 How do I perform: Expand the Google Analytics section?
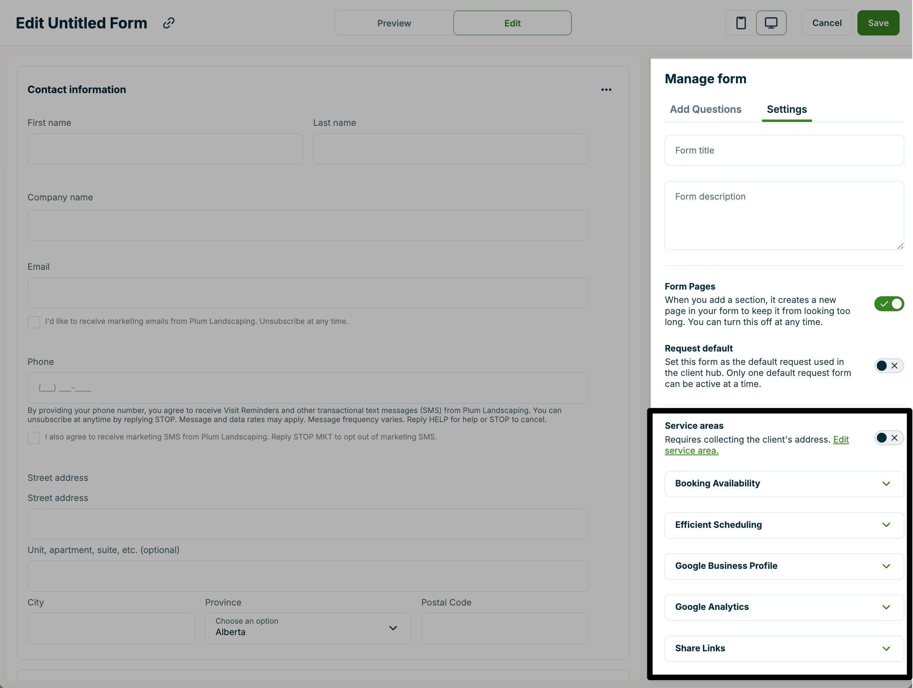(x=784, y=607)
